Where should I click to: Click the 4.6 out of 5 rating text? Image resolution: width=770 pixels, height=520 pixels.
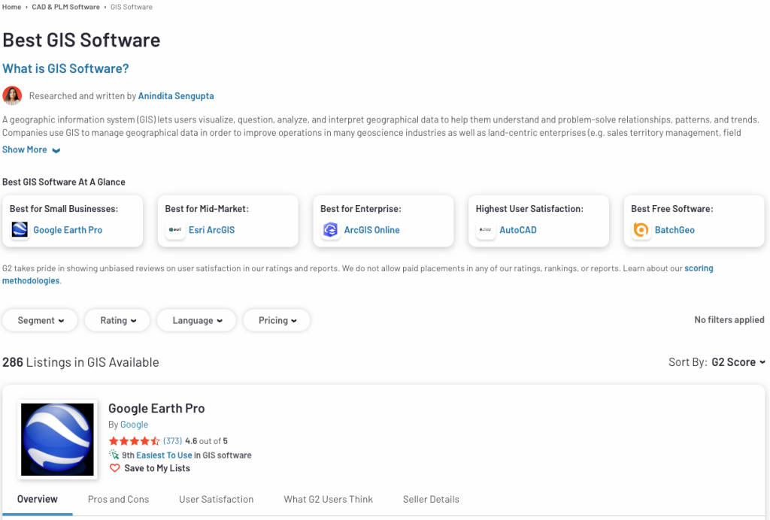pos(206,441)
